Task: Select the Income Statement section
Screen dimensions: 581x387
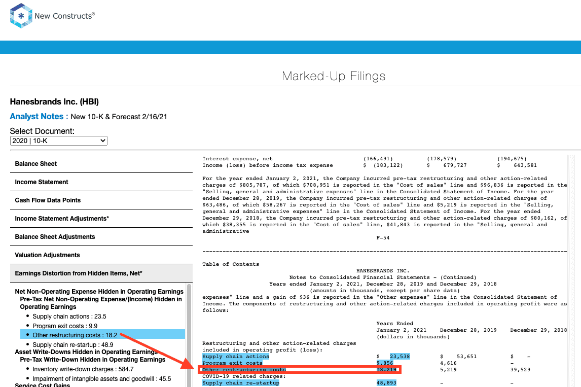Action: coord(101,182)
